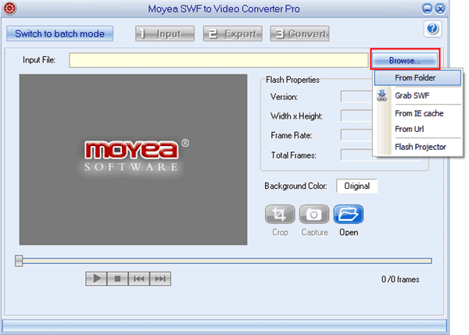Click the Crop tool icon
The height and width of the screenshot is (335, 469).
[280, 214]
